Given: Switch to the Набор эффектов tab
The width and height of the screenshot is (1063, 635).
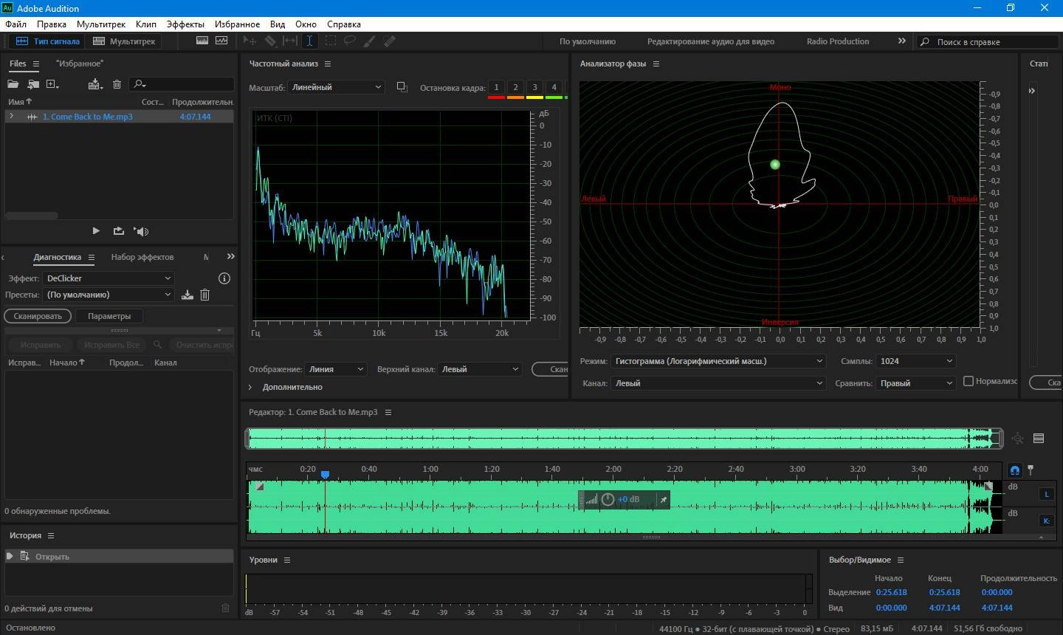Looking at the screenshot, I should click(x=142, y=257).
